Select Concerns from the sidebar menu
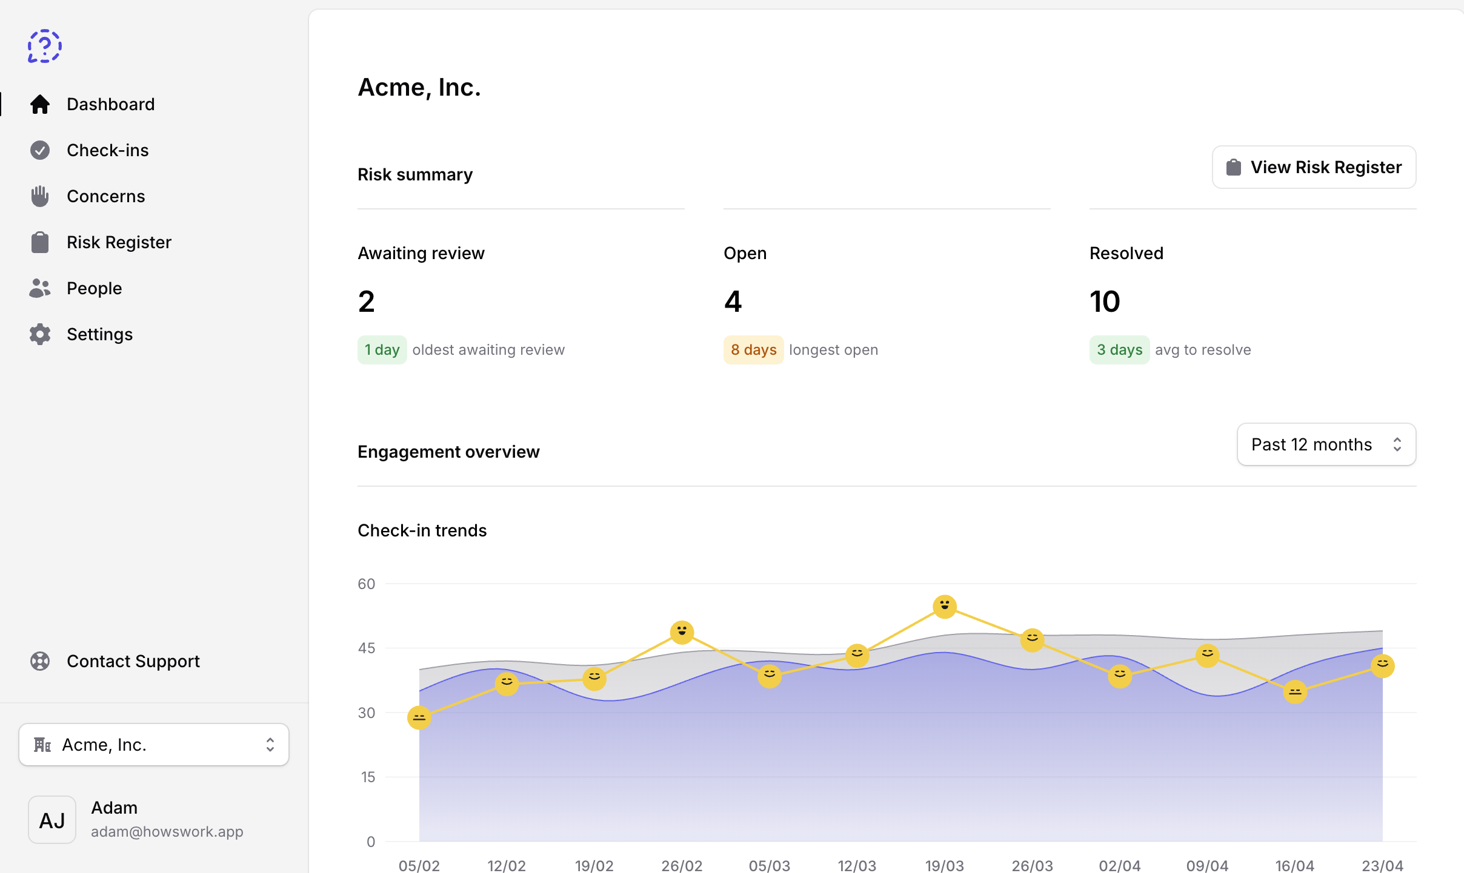Screen dimensions: 1464x873 coord(105,196)
